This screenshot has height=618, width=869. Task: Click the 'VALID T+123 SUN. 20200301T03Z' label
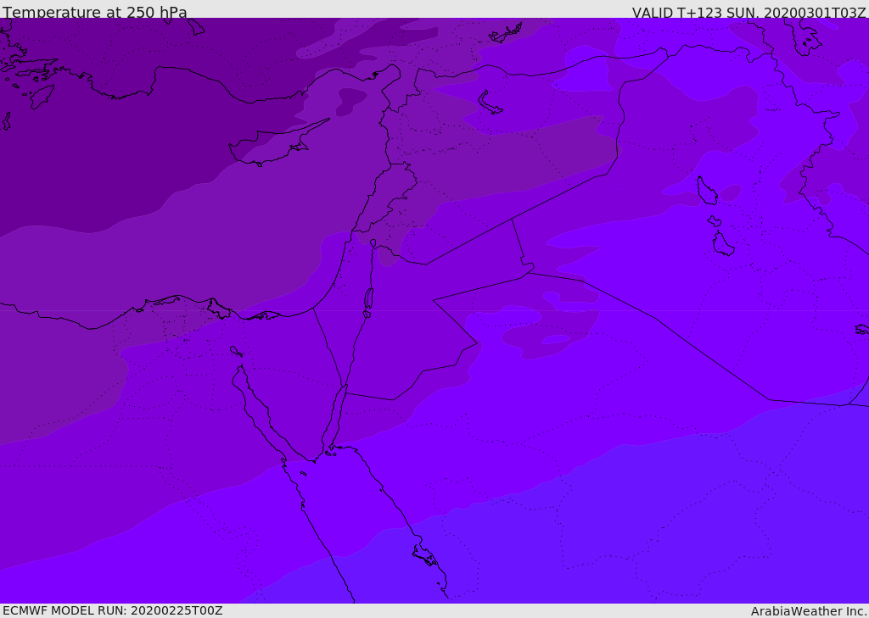pyautogui.click(x=748, y=13)
